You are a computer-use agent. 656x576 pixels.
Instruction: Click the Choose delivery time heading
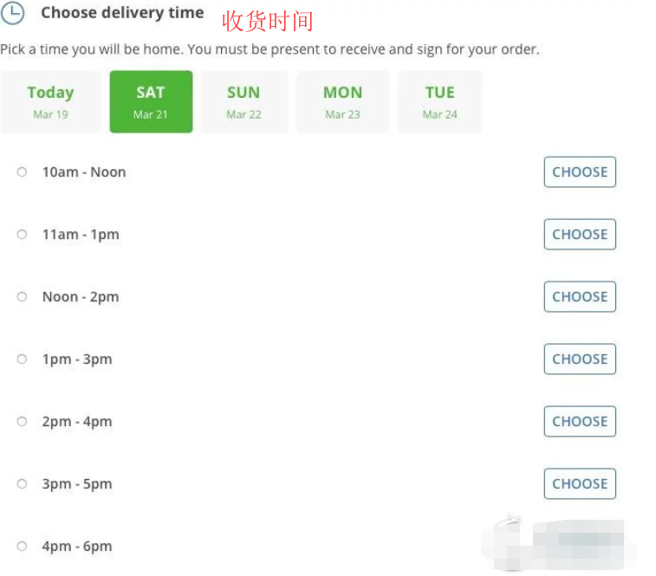(122, 13)
